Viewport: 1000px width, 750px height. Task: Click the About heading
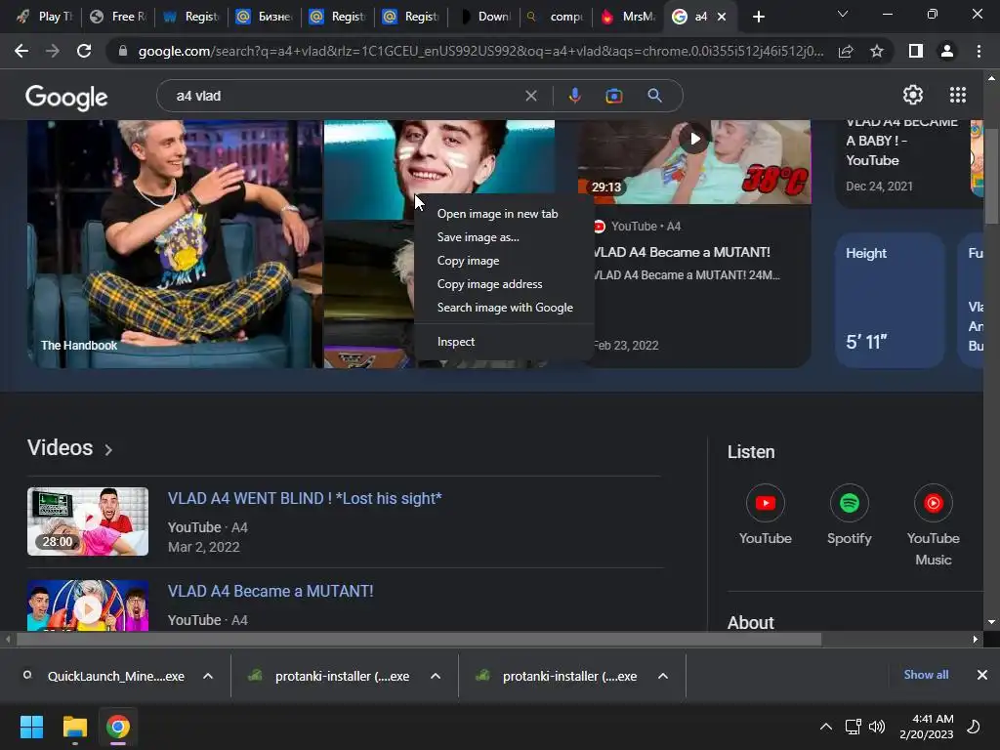pyautogui.click(x=751, y=622)
